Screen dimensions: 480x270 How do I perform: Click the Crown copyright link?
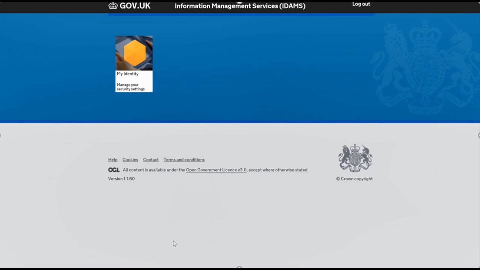[x=354, y=179]
